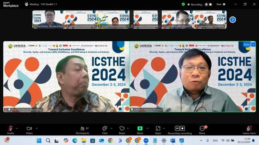Screen dimensions: 259x145
Task: Open Microsoft Edge from the taskbar
Action: click(75, 141)
